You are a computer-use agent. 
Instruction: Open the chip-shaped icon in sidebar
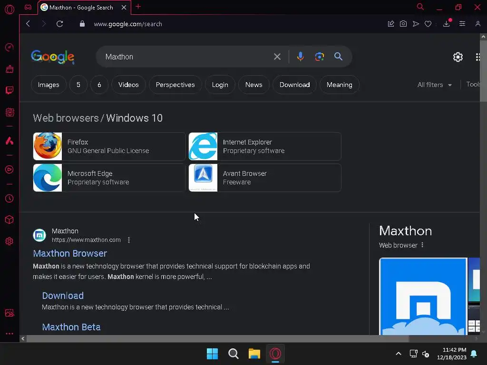(x=10, y=112)
